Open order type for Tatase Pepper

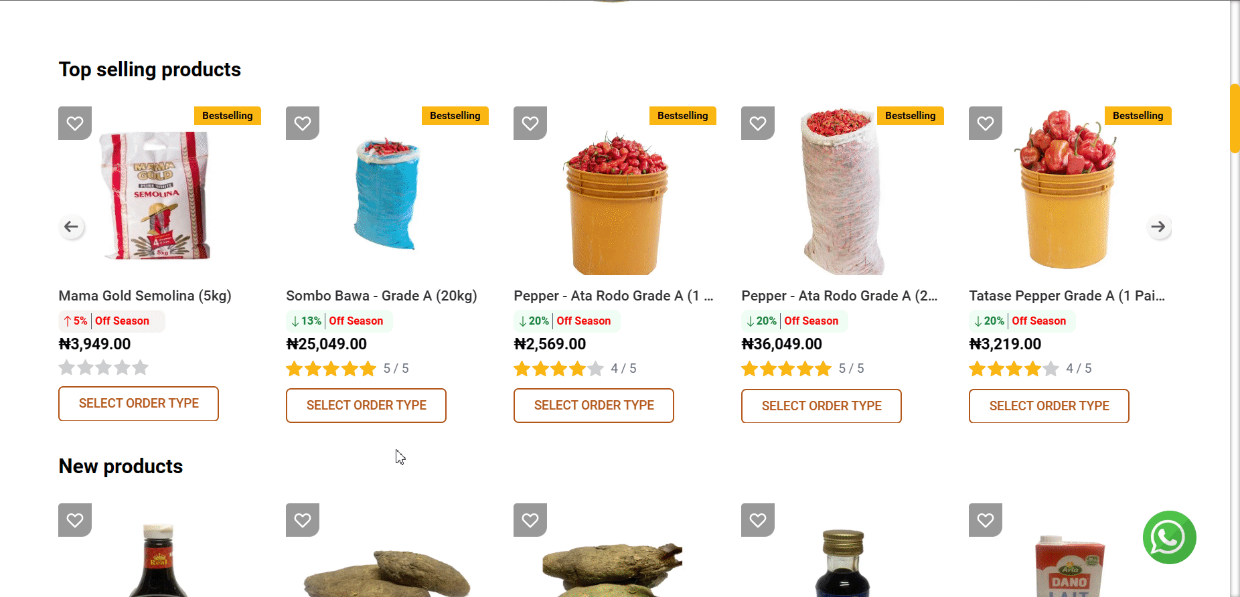(1049, 406)
